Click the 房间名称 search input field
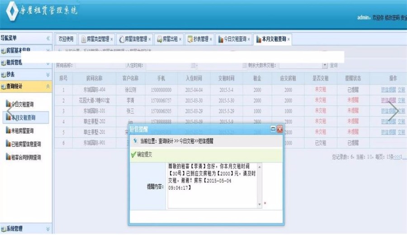Viewport: 407px width, 235px height. tap(101, 66)
